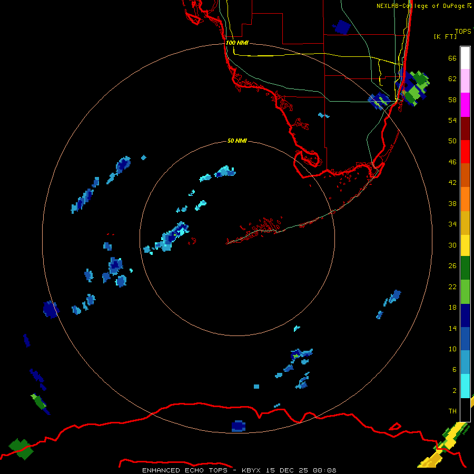The image size is (474, 474).
Task: Click the "54" legend value
Action: 452,121
